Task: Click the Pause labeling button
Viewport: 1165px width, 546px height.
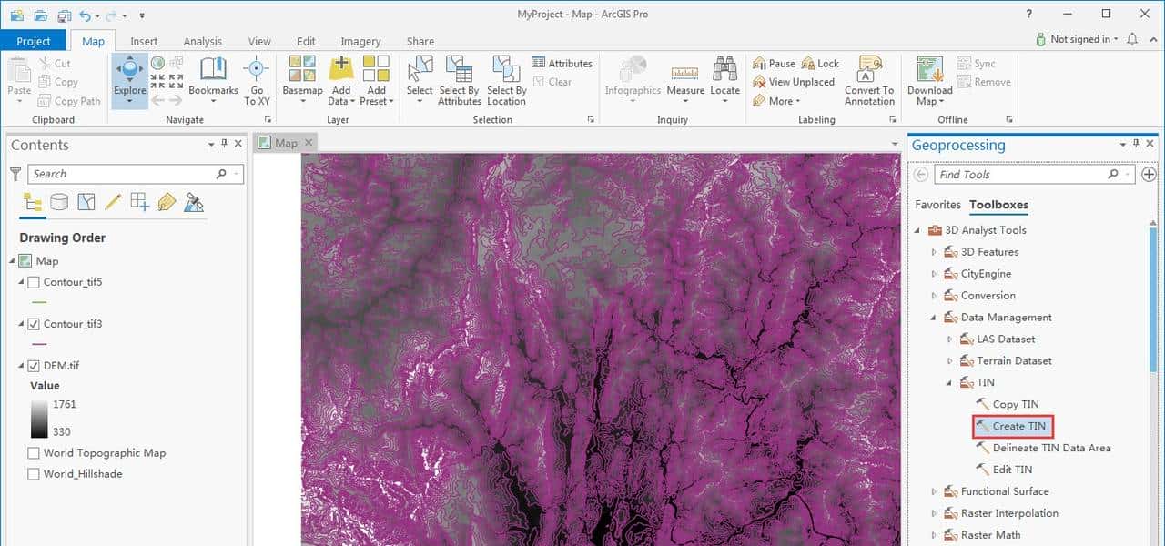Action: pos(774,63)
